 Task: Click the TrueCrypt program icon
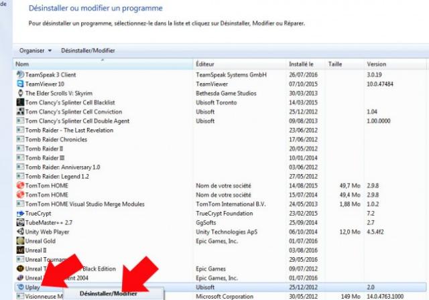coord(19,212)
